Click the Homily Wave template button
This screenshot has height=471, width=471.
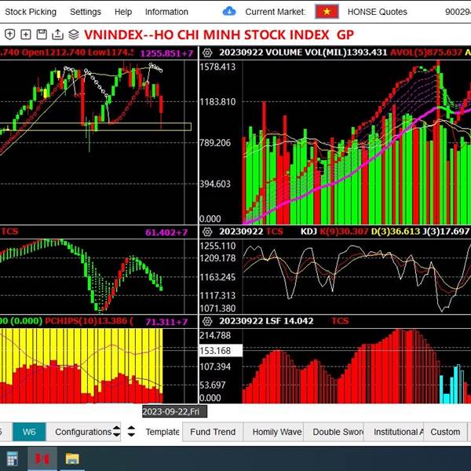pos(274,432)
